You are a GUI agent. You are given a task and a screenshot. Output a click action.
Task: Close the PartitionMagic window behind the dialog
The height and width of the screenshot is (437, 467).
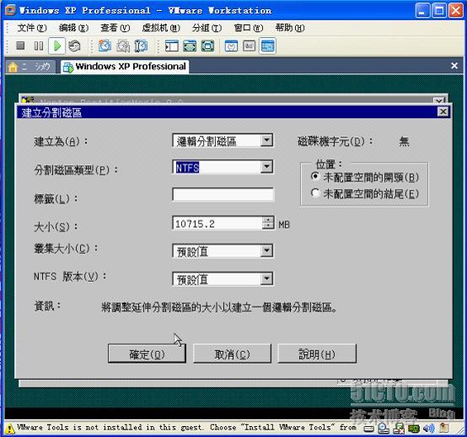click(439, 100)
